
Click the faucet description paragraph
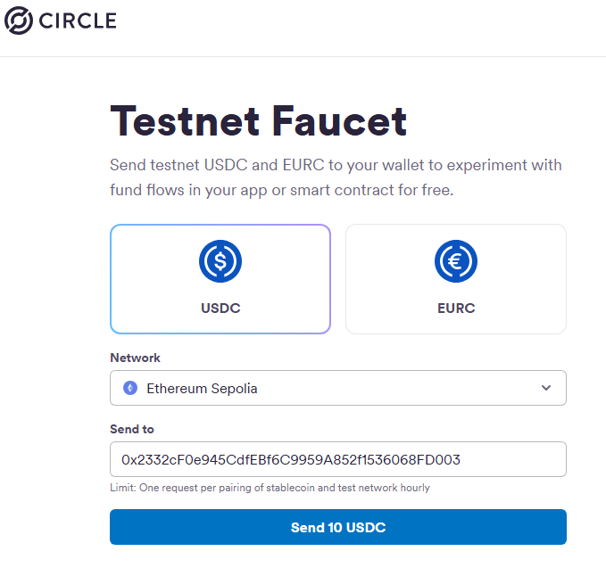pos(336,177)
